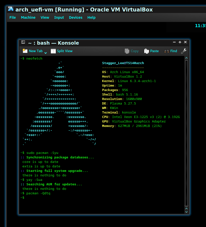Click the '~ : bash — Konsole' title text

point(54,43)
